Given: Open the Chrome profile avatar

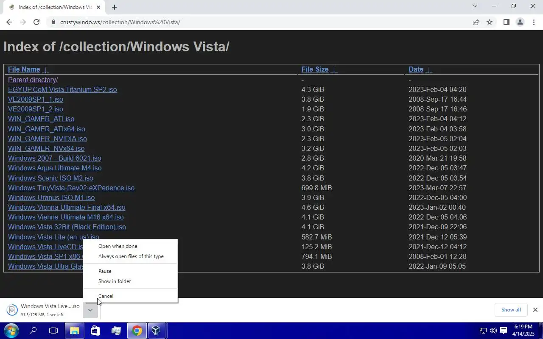Looking at the screenshot, I should click(x=520, y=22).
